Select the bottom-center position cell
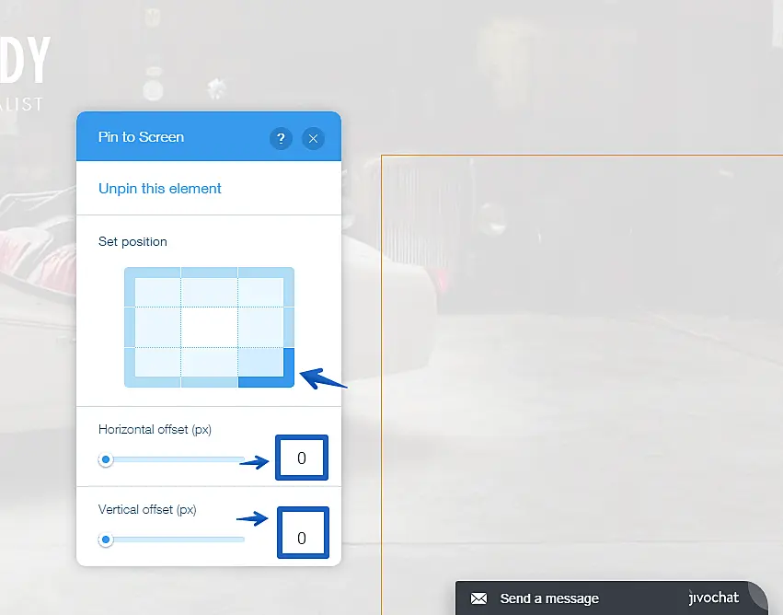Viewport: 783px width, 615px height. 209,366
